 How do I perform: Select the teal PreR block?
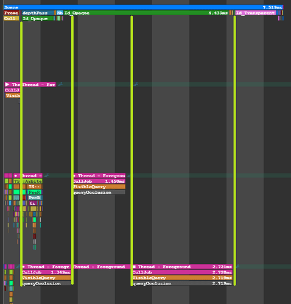pos(35,197)
